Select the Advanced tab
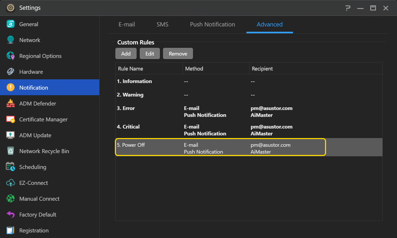Screen dimensions: 397x238 270,25
